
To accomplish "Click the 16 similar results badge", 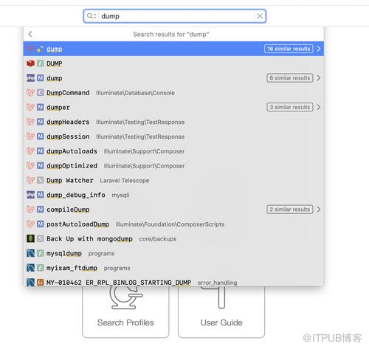I will (289, 49).
